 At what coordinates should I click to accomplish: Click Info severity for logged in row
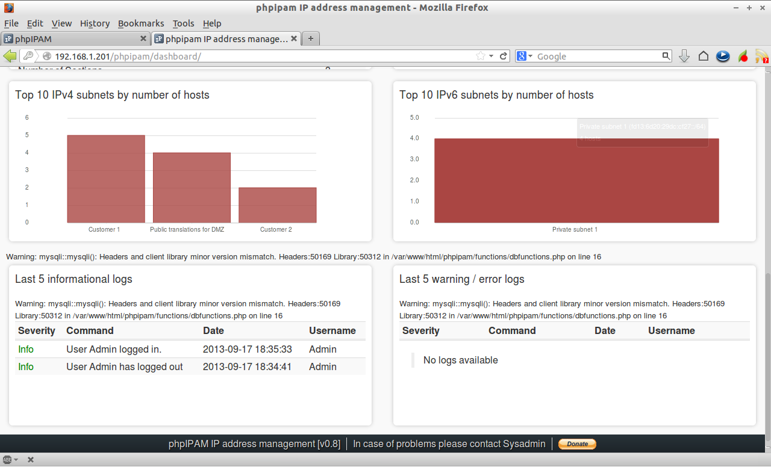26,349
